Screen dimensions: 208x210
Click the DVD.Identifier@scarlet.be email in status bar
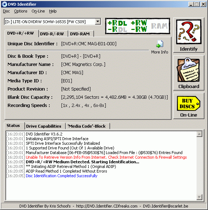pos(165,206)
